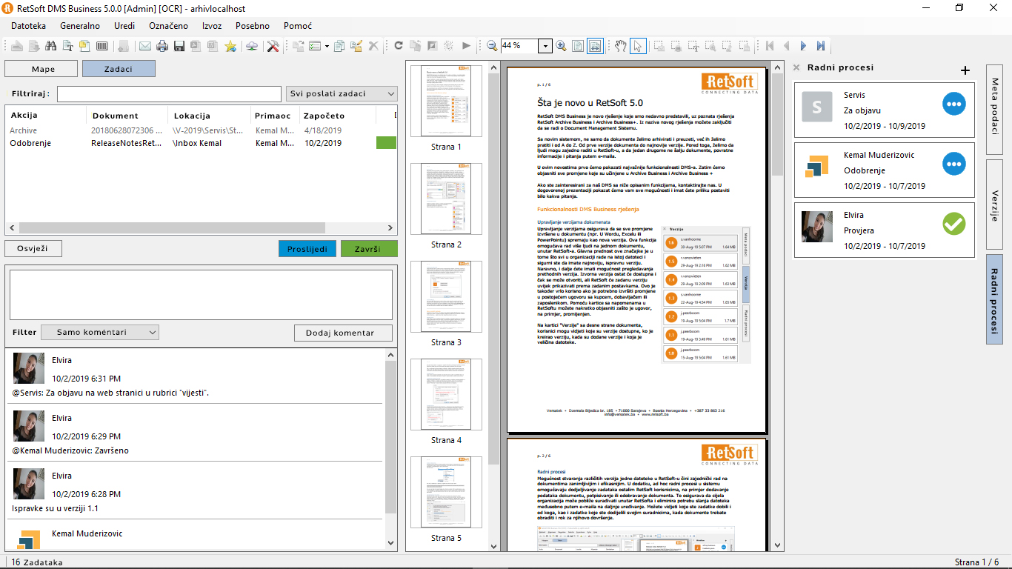The width and height of the screenshot is (1012, 569).
Task: Click green checkmark on Elvira card
Action: 954,223
